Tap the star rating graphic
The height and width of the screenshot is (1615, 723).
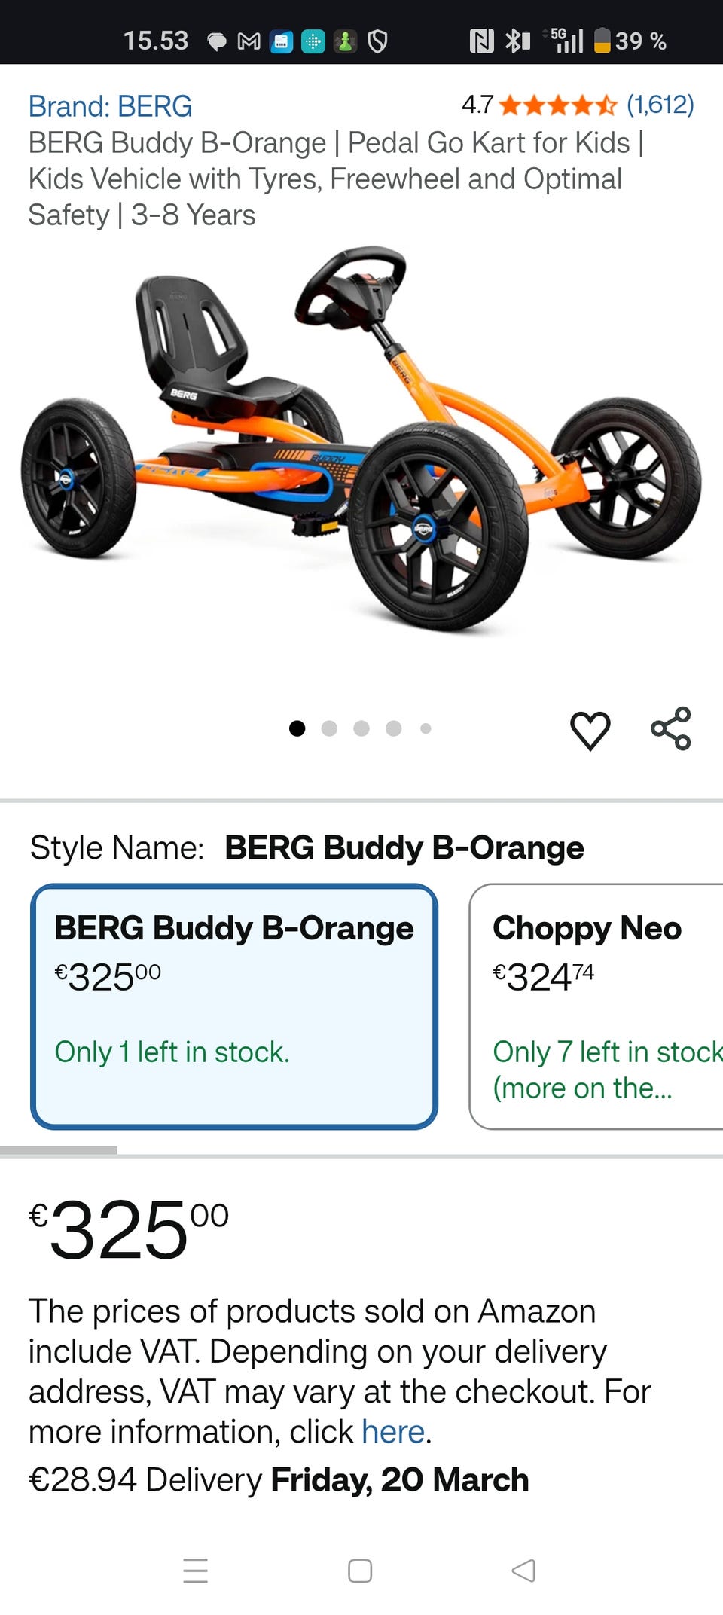click(557, 105)
